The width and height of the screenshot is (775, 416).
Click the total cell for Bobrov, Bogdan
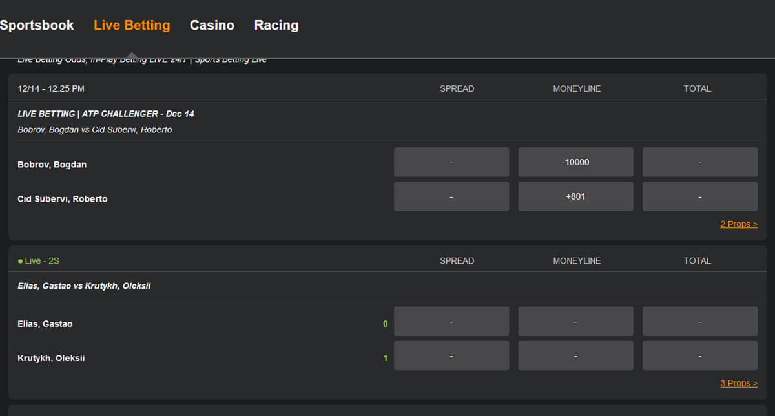[x=700, y=162]
